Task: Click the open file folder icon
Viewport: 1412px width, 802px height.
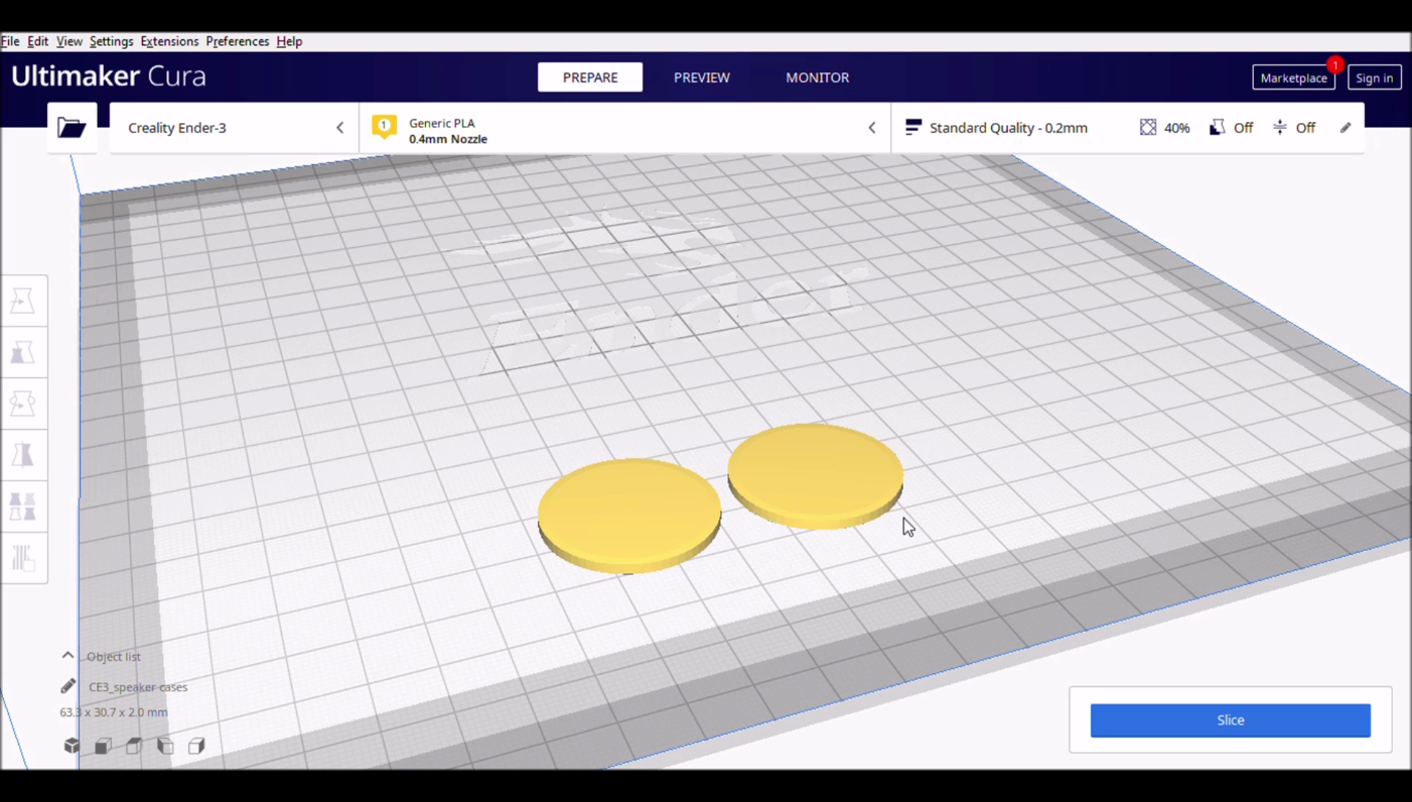Action: [72, 127]
